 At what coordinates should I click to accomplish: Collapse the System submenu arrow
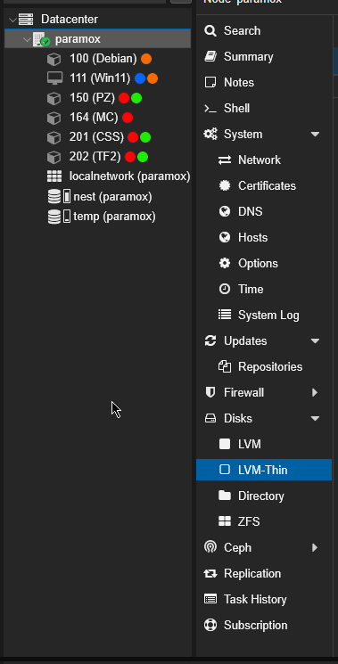pyautogui.click(x=315, y=135)
